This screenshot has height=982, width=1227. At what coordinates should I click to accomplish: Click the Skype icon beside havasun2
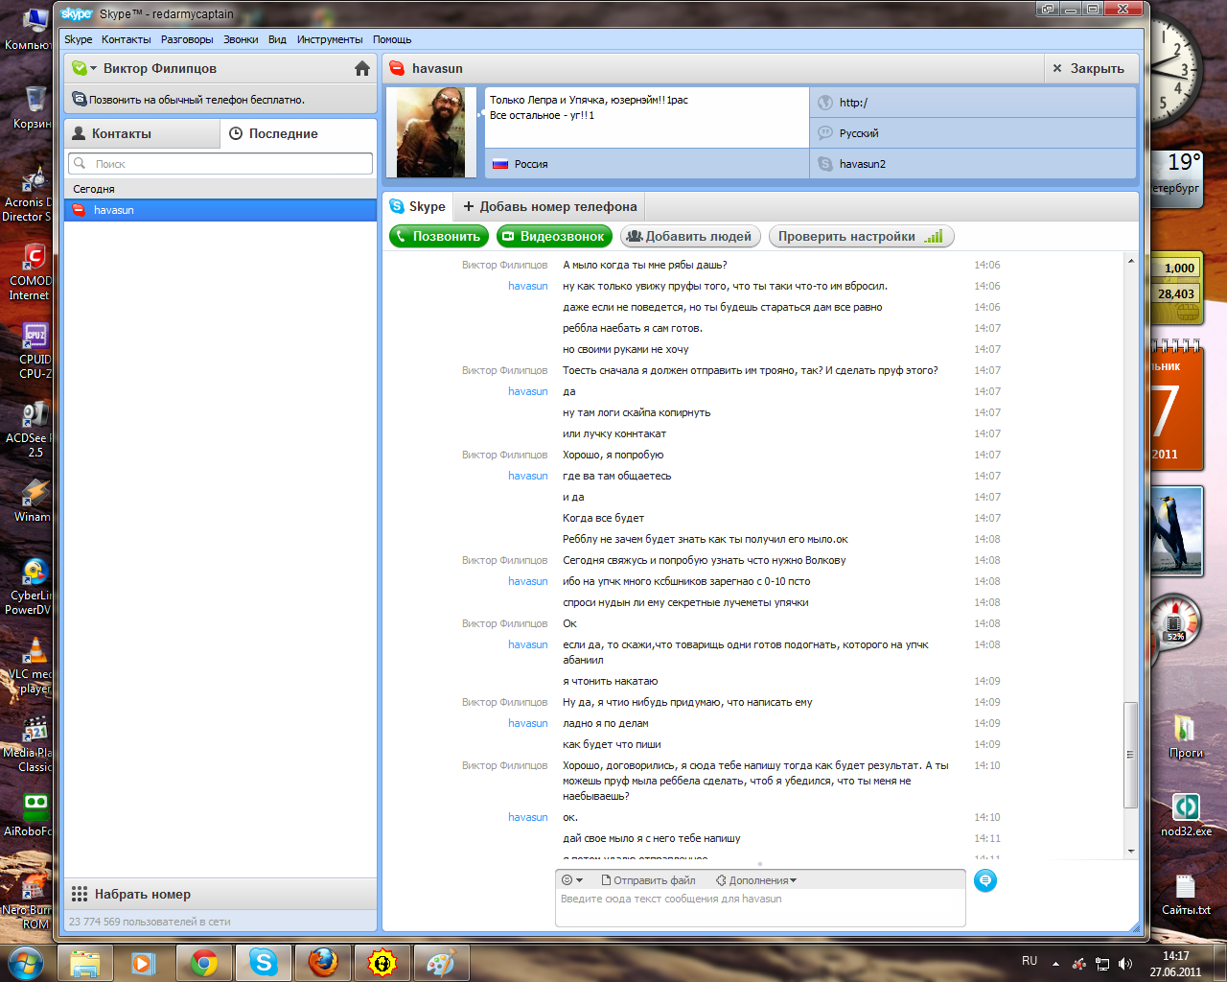824,164
